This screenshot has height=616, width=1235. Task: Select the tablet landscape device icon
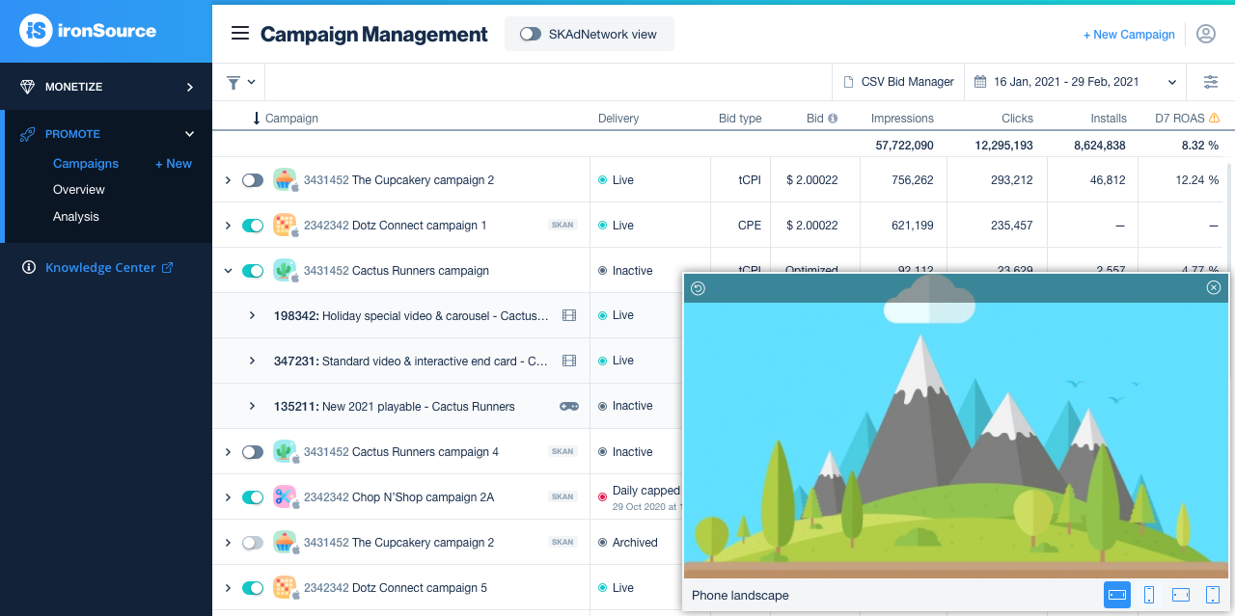tap(1181, 595)
